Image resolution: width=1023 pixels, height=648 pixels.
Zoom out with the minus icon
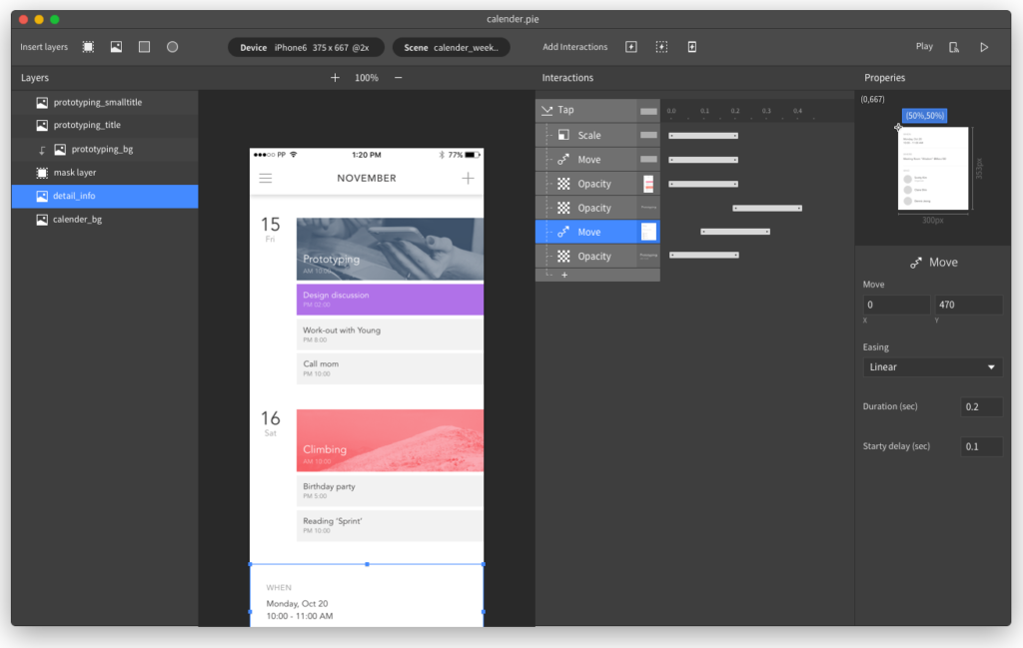398,78
